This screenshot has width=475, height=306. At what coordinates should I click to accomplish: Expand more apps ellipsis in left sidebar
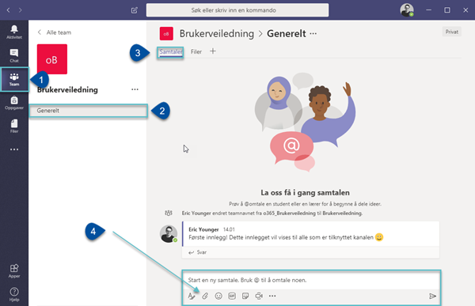pos(14,149)
